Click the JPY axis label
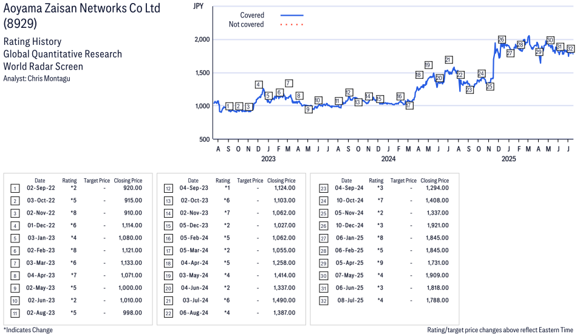Screen dimensions: 580x334 [x=198, y=6]
